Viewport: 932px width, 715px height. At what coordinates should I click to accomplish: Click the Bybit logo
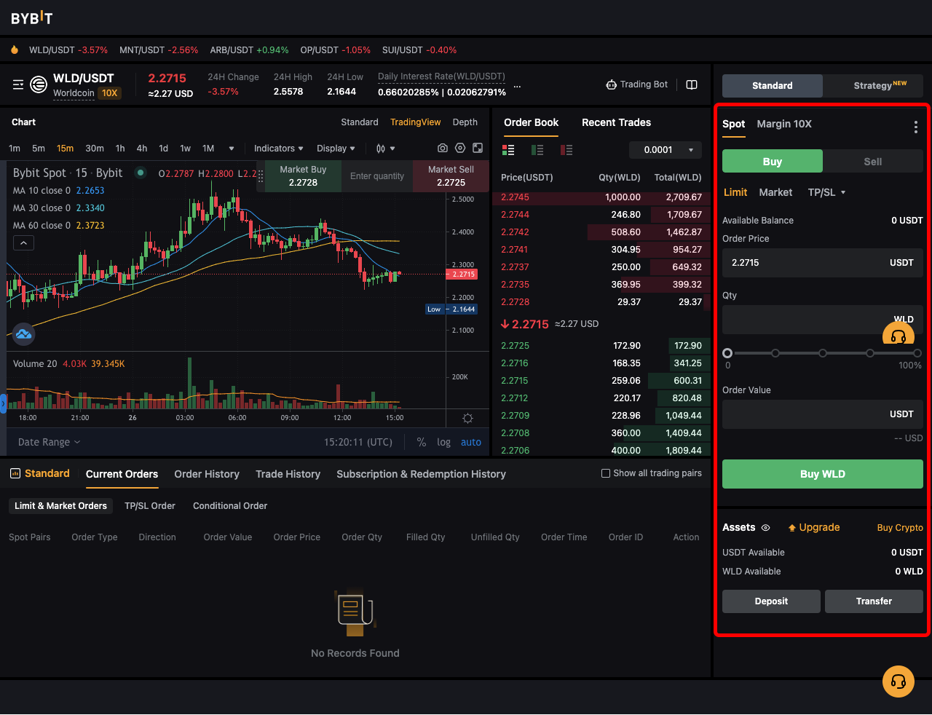point(31,17)
